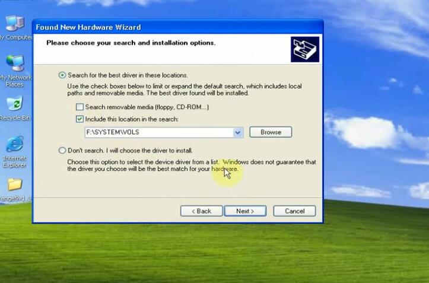Enable 'Search removable media' checkbox
This screenshot has height=283, width=429.
(80, 107)
